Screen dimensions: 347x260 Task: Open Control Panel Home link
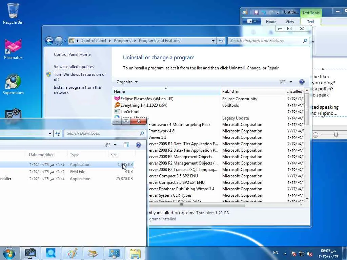(x=72, y=55)
